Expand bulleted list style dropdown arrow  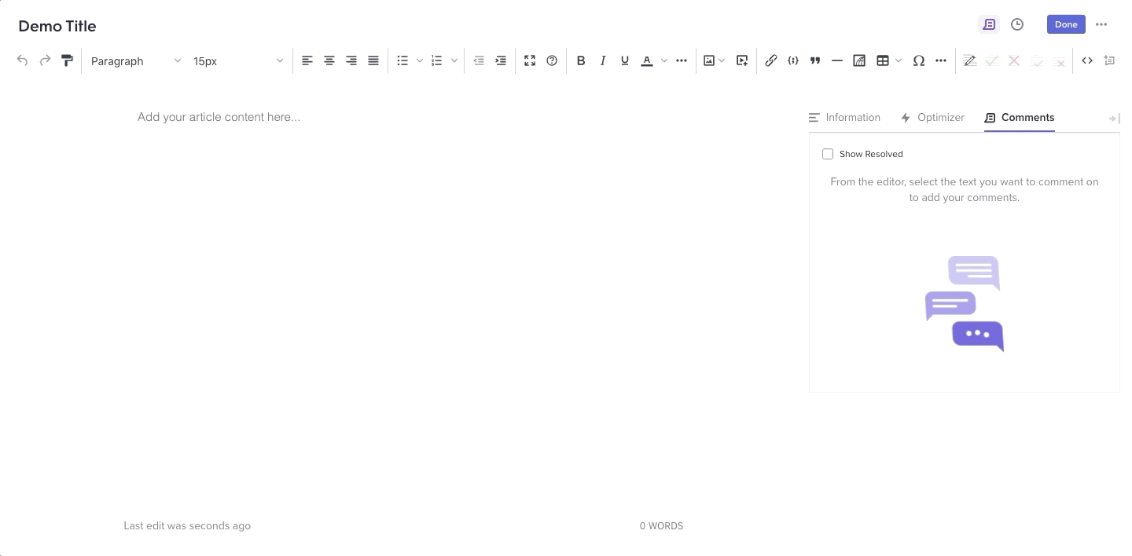pos(420,60)
